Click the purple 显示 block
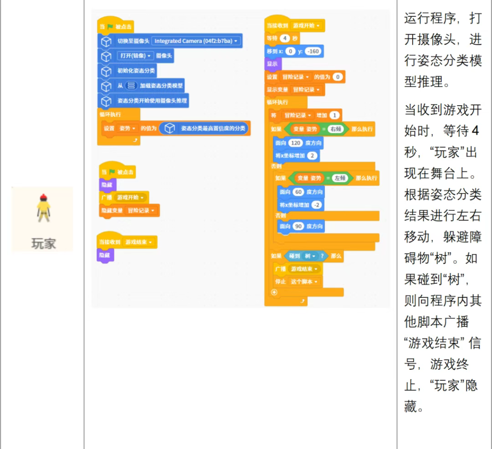The width and height of the screenshot is (492, 449). coord(272,64)
